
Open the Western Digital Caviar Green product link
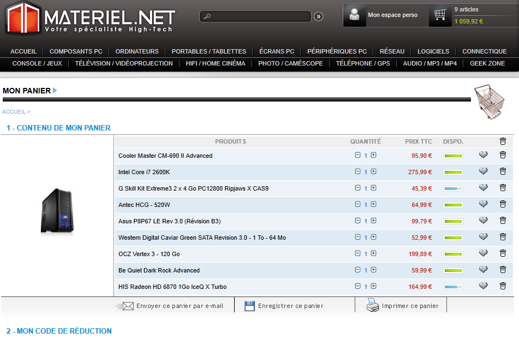202,238
